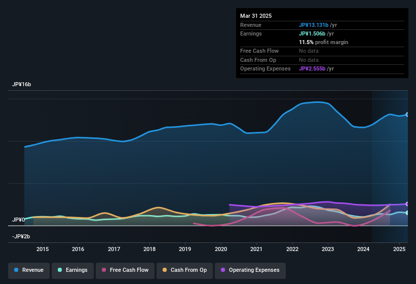Toggle the Revenue series legend button
Image resolution: width=416 pixels, height=284 pixels.
click(x=29, y=270)
